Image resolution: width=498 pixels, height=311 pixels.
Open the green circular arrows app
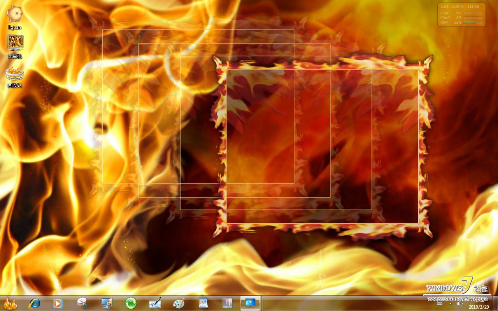[131, 303]
